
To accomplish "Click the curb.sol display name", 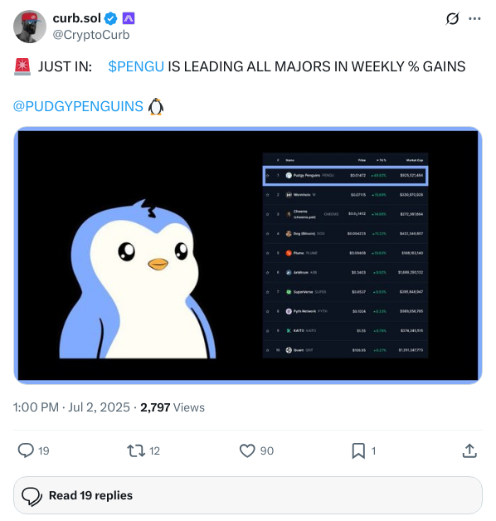I will pyautogui.click(x=77, y=18).
